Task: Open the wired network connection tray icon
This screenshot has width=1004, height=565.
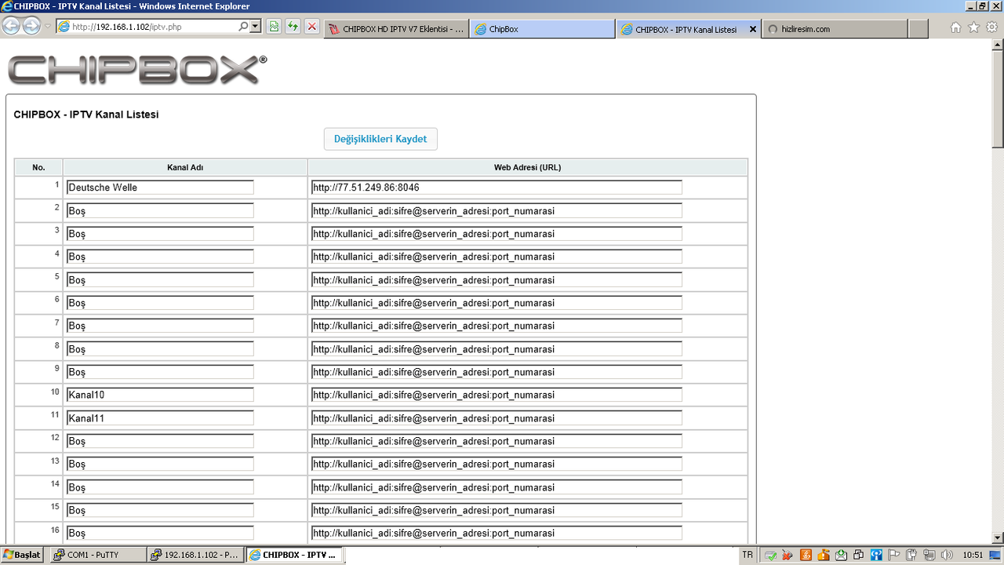Action: click(929, 556)
